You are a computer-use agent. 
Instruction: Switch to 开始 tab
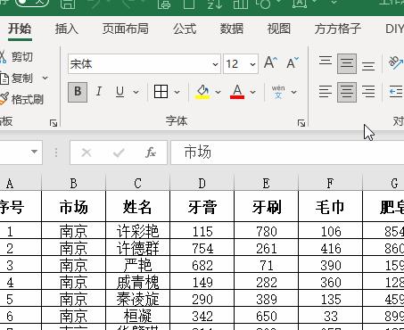20,29
